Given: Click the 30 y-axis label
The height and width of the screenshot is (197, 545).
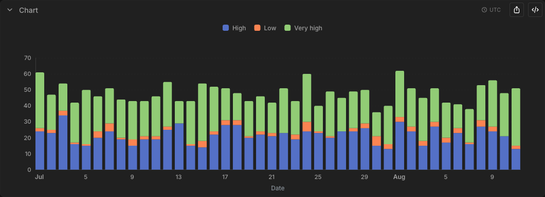Looking at the screenshot, I should coord(27,122).
